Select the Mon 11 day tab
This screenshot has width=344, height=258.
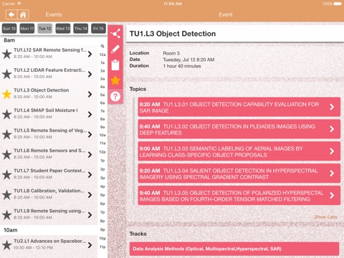coord(27,29)
